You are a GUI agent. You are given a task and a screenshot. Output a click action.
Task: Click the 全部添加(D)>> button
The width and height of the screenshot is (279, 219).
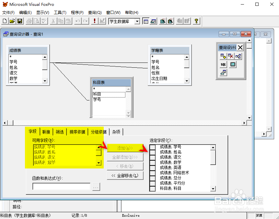click(x=125, y=157)
